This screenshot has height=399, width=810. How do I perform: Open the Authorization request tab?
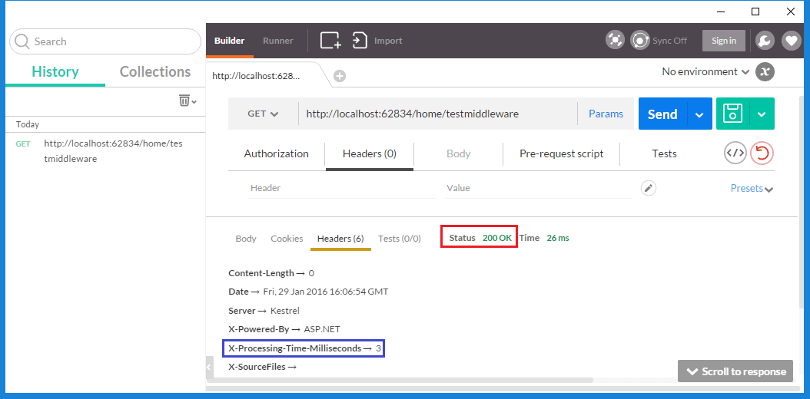[277, 153]
